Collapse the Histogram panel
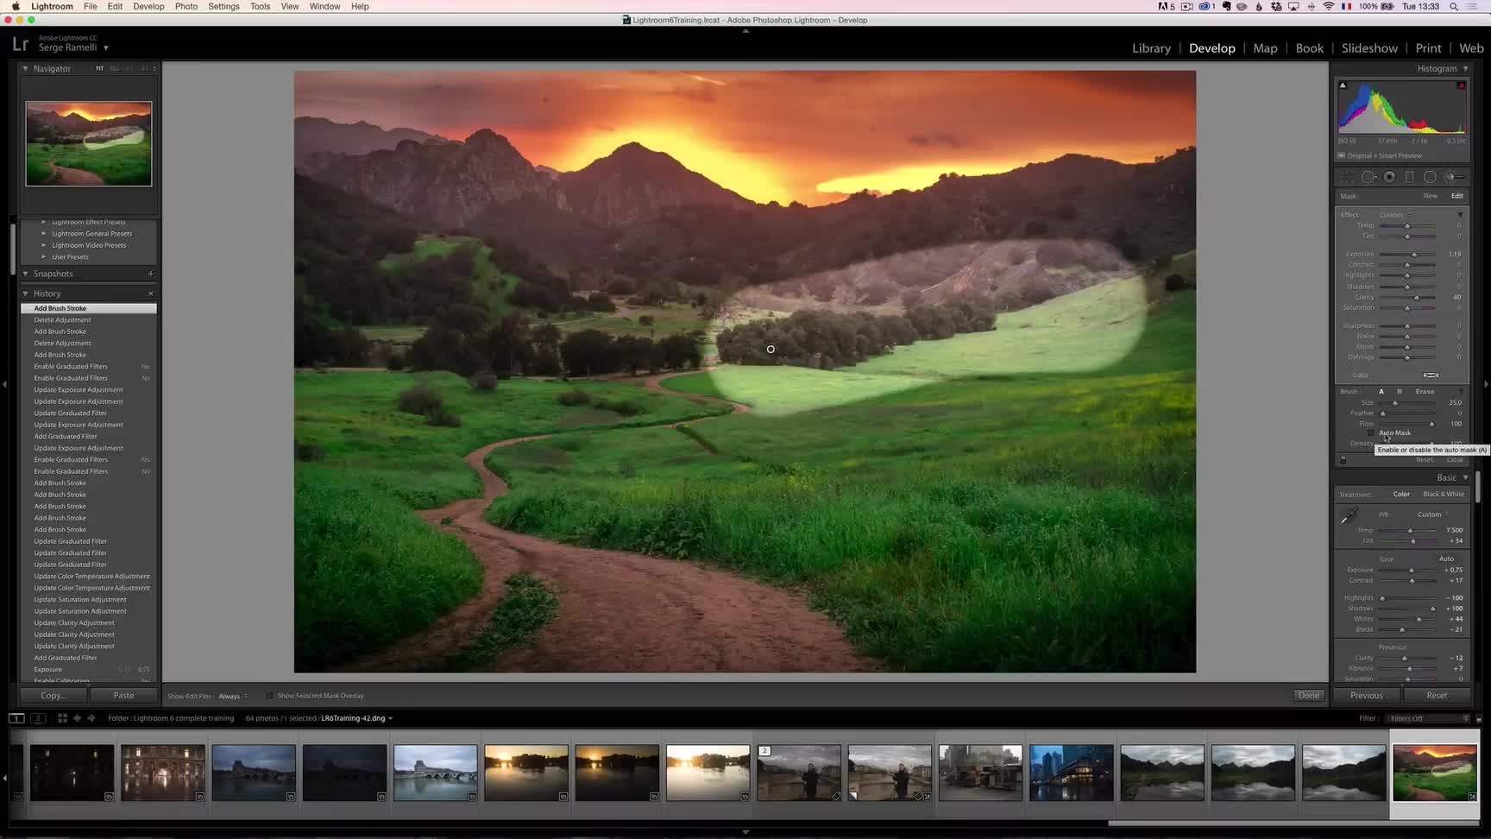 (1465, 68)
